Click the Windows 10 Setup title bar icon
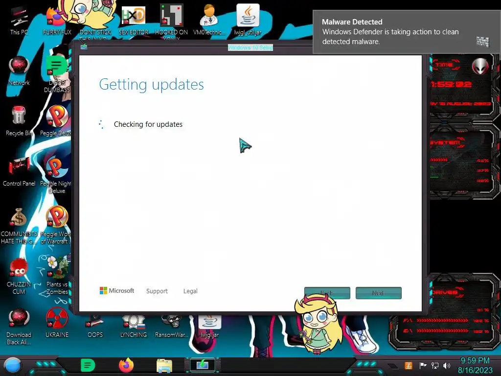The image size is (501, 376). [84, 47]
